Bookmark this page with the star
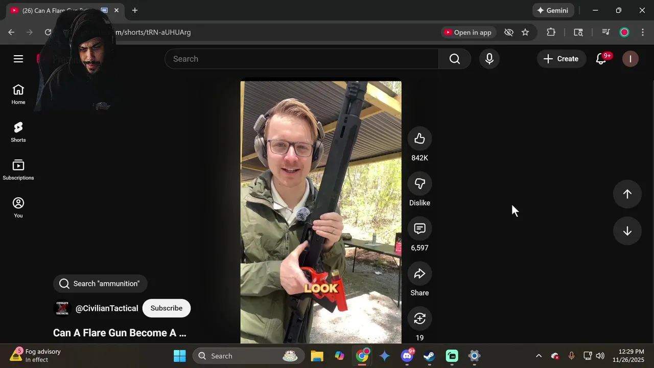654x368 pixels. pos(525,32)
